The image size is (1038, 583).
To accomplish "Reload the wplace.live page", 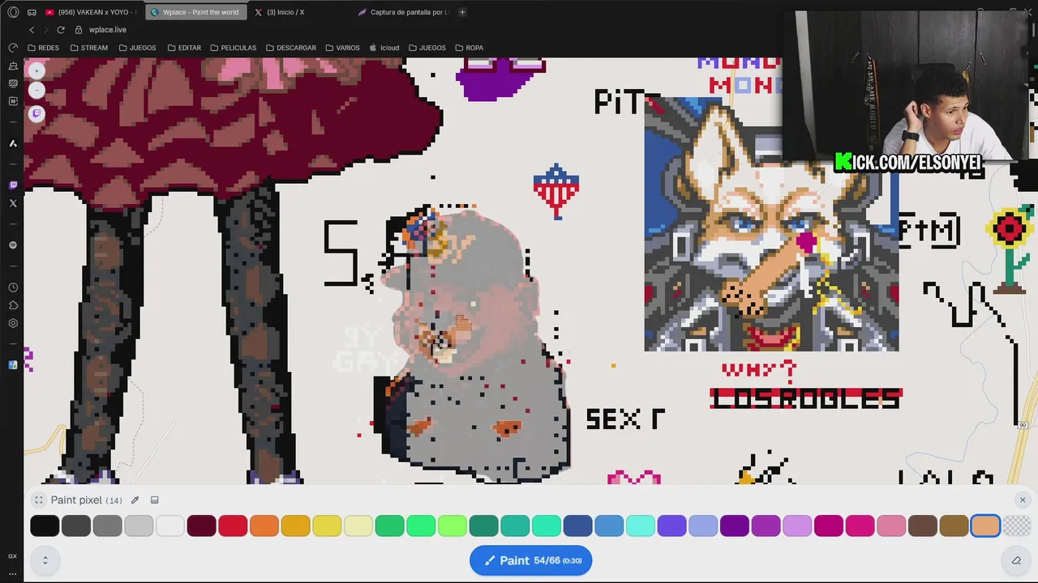I will pyautogui.click(x=61, y=30).
